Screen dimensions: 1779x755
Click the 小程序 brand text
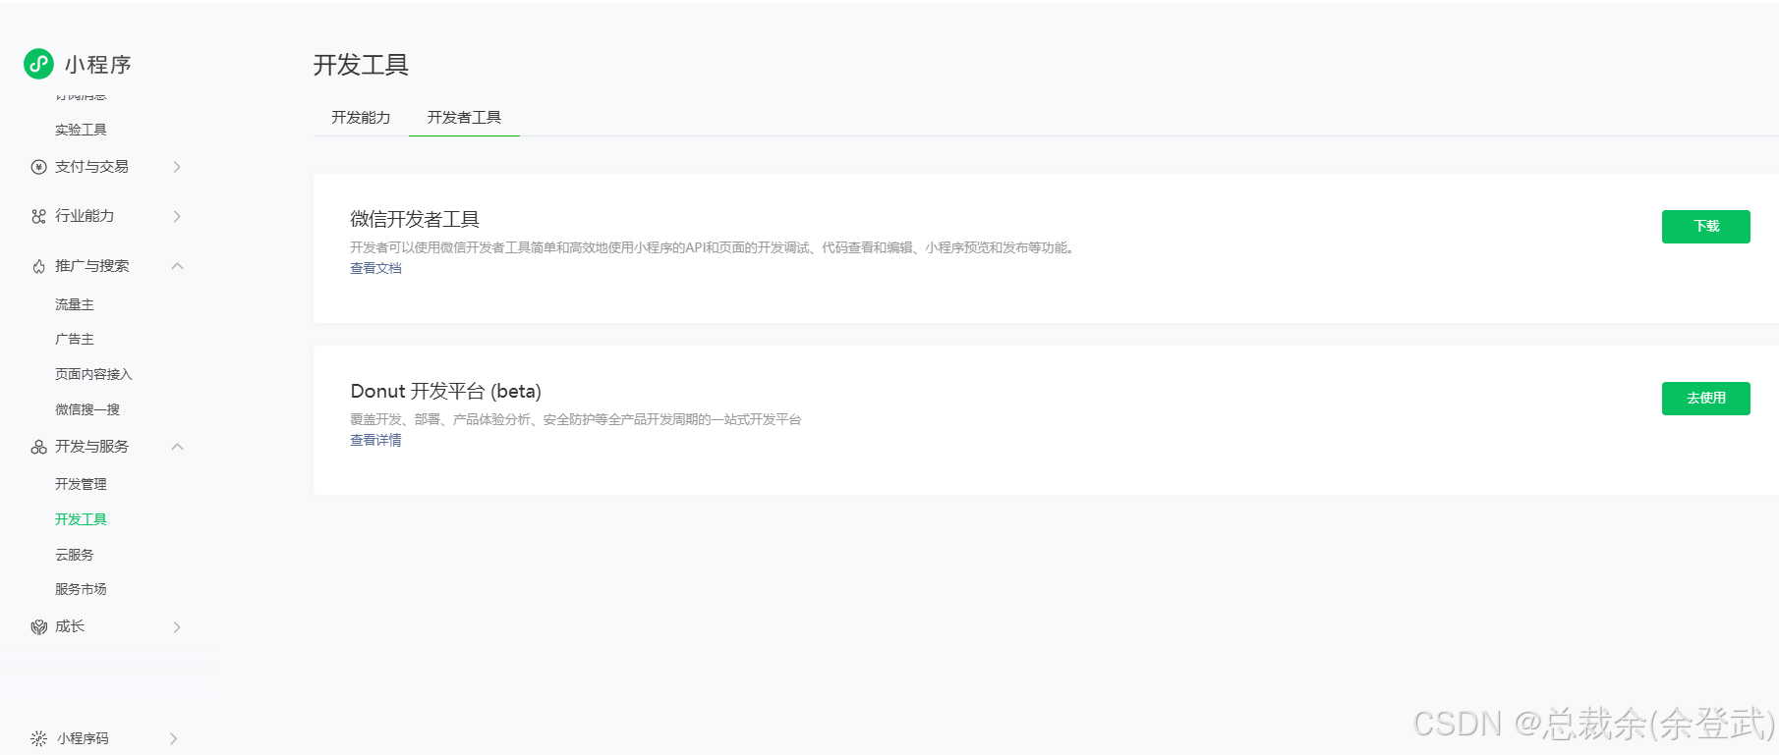(x=97, y=65)
